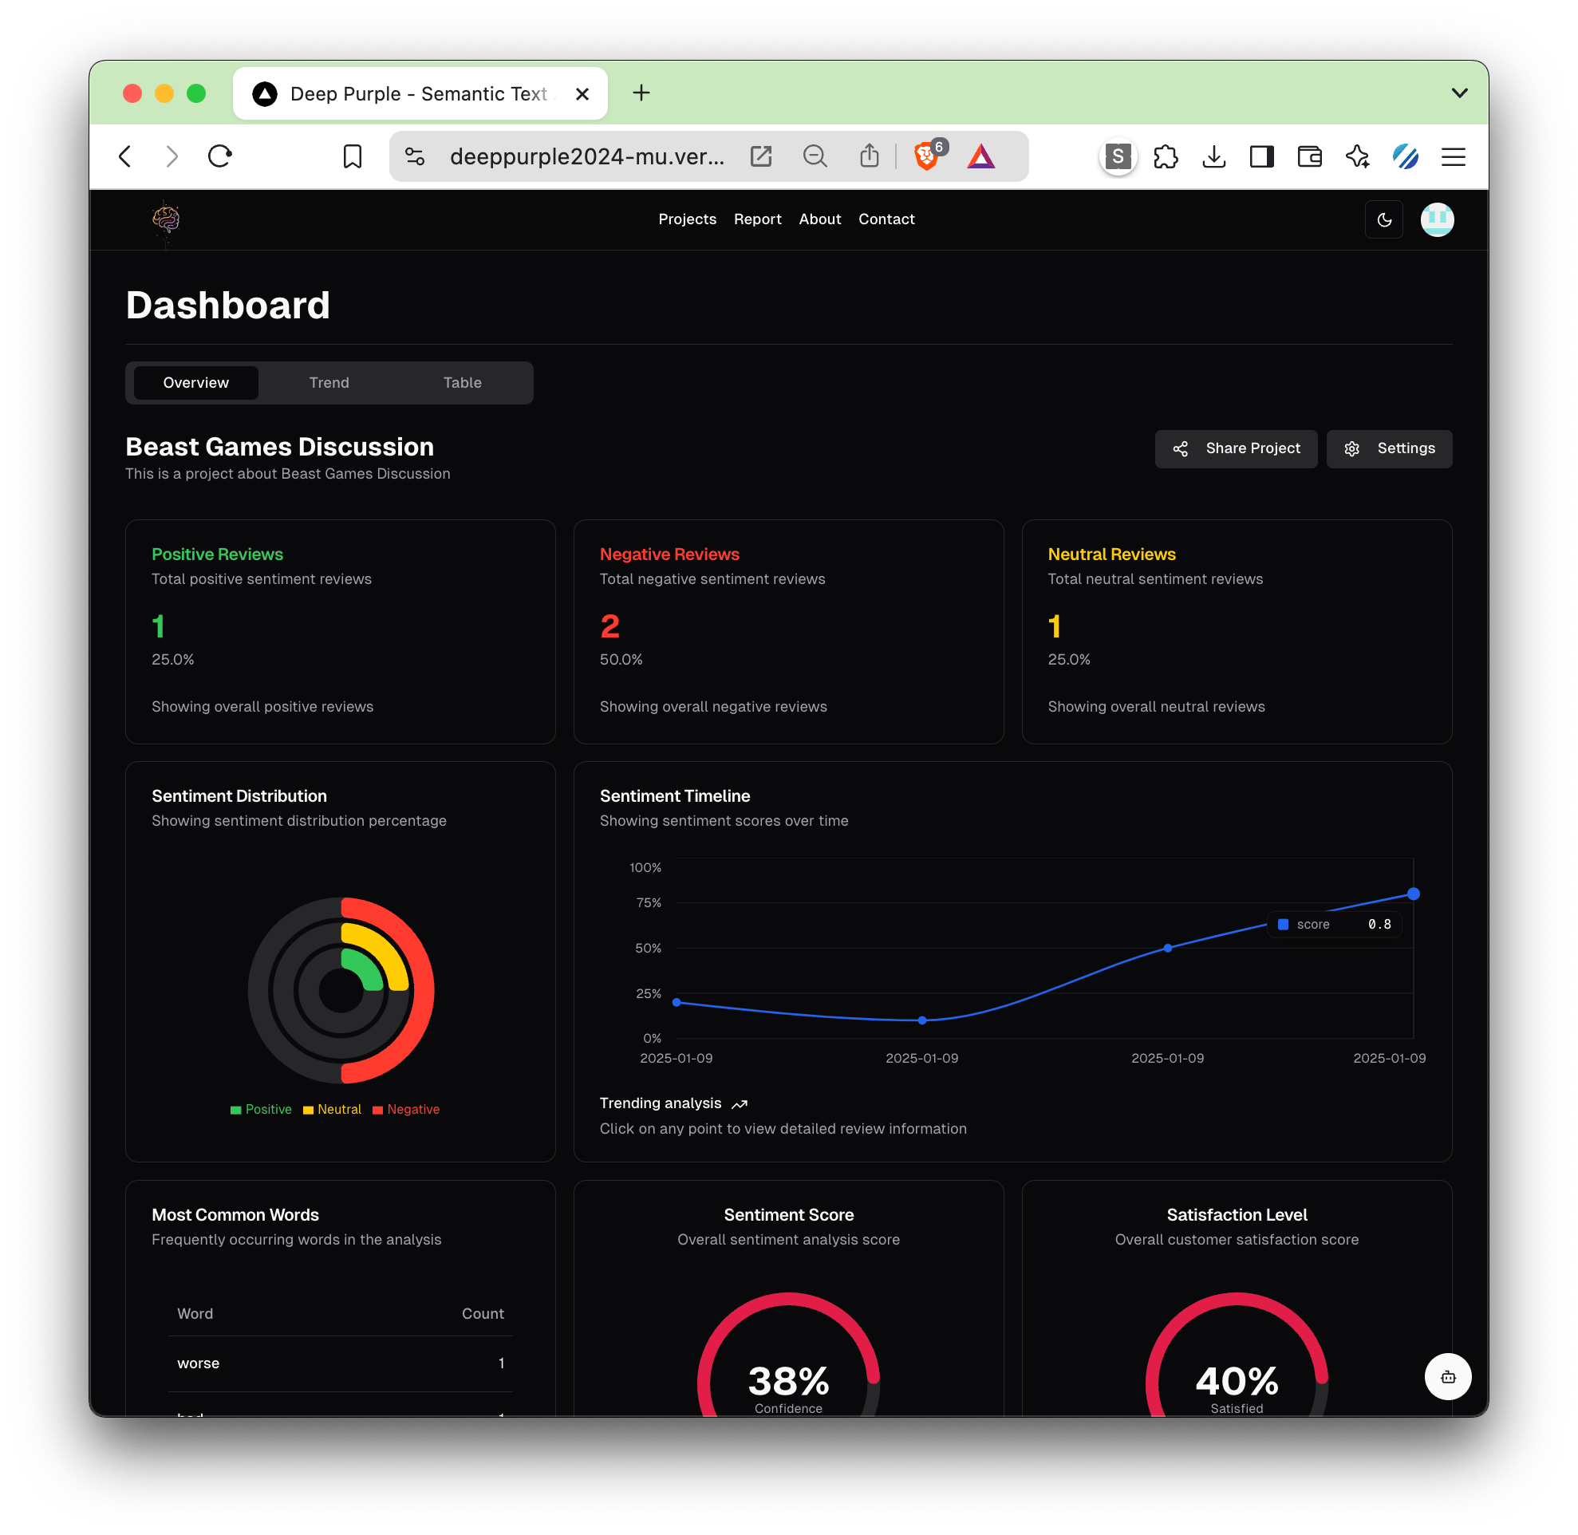Image resolution: width=1578 pixels, height=1535 pixels.
Task: Click the Neutral Reviews card title
Action: 1111,554
